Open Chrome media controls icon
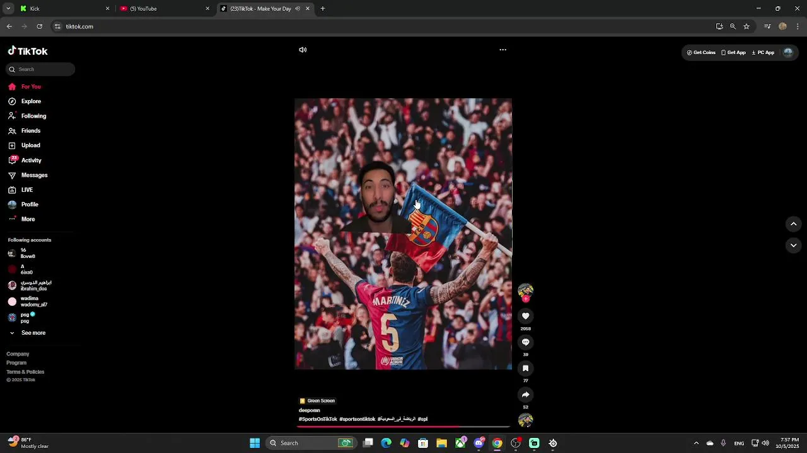The height and width of the screenshot is (453, 807). tap(767, 26)
